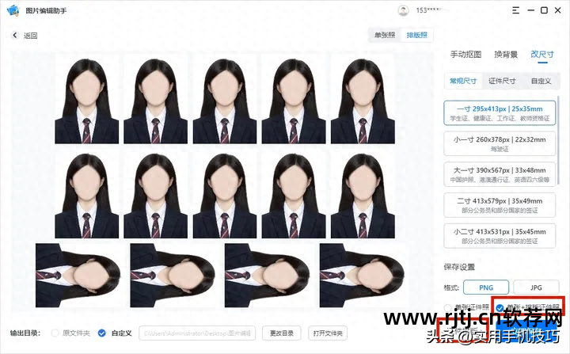Click the size list vertical scrollbar
The image size is (570, 354).
[557, 142]
